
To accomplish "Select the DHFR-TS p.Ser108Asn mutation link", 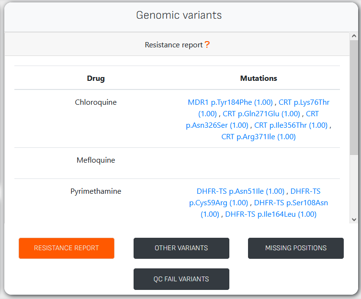I will 291,203.
